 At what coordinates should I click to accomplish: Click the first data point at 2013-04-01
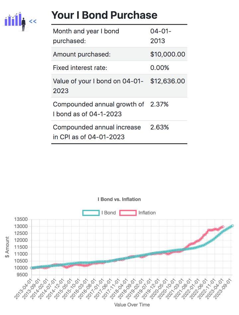[x=32, y=268]
